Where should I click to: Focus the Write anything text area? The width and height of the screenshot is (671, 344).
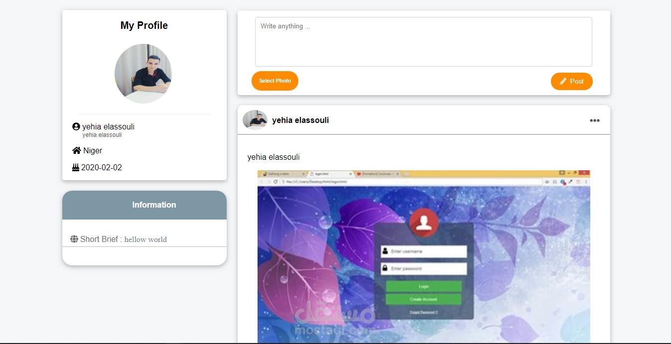[423, 42]
